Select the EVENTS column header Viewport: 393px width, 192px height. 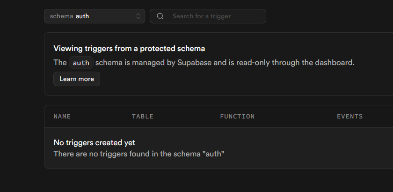[349, 116]
